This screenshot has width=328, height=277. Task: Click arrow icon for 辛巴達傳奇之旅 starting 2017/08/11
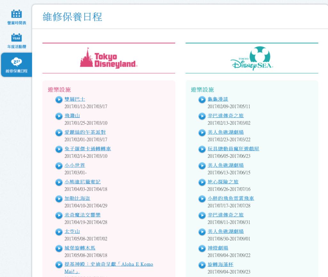pyautogui.click(x=202, y=215)
